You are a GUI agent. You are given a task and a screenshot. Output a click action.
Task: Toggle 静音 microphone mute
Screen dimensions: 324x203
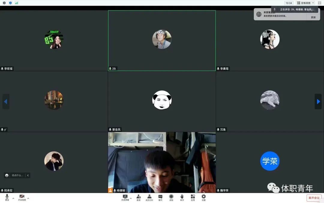click(7, 197)
